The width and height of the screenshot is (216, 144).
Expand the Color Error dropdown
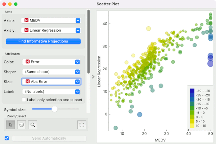(51, 62)
